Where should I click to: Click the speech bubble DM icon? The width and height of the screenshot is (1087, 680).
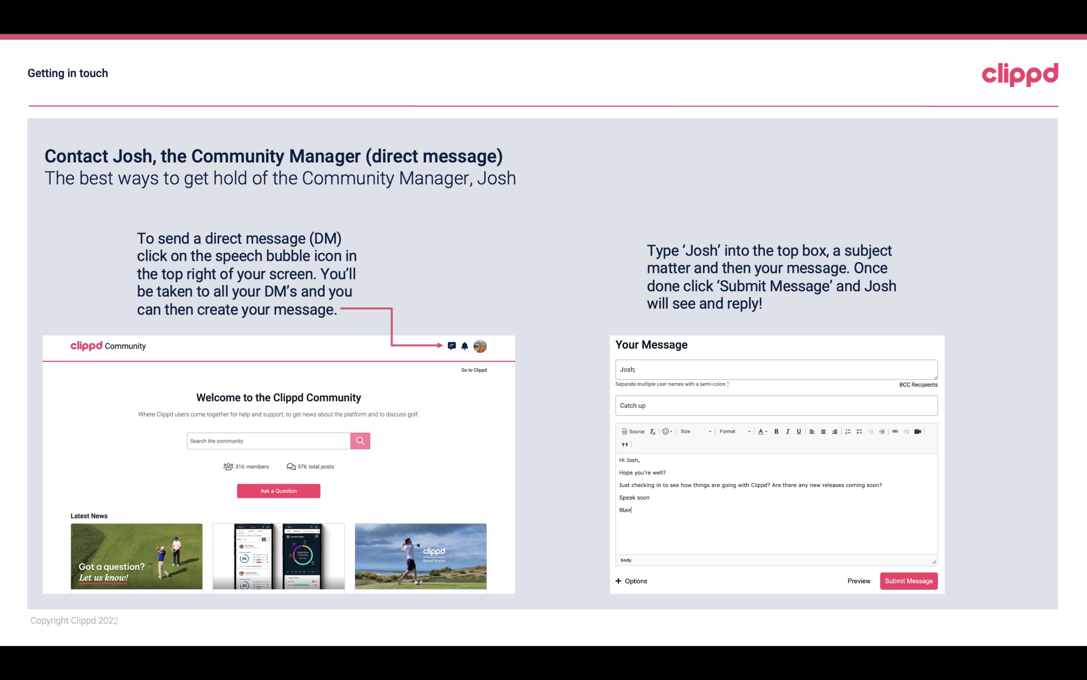[x=452, y=346]
